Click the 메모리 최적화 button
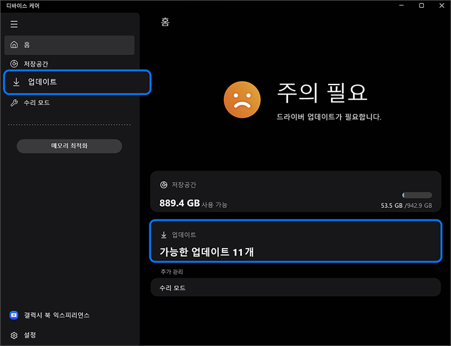 pos(69,145)
